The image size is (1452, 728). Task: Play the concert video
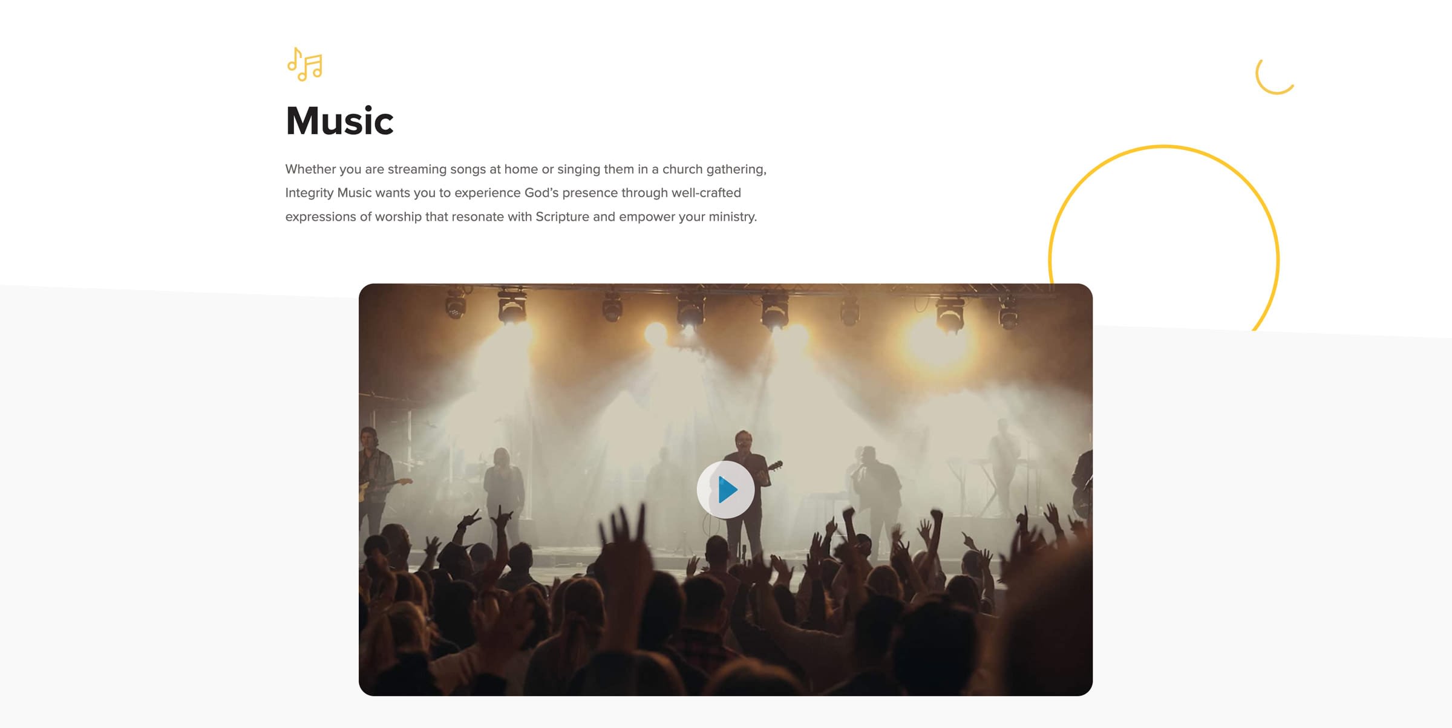pyautogui.click(x=725, y=489)
